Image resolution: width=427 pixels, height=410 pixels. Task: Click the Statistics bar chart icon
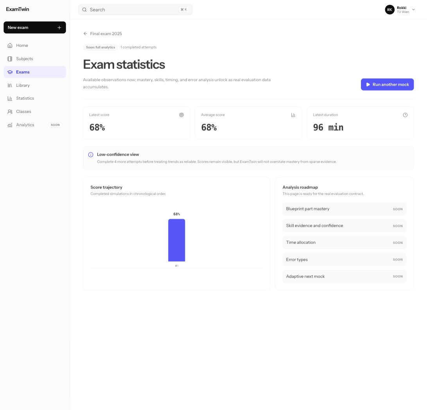click(x=10, y=98)
